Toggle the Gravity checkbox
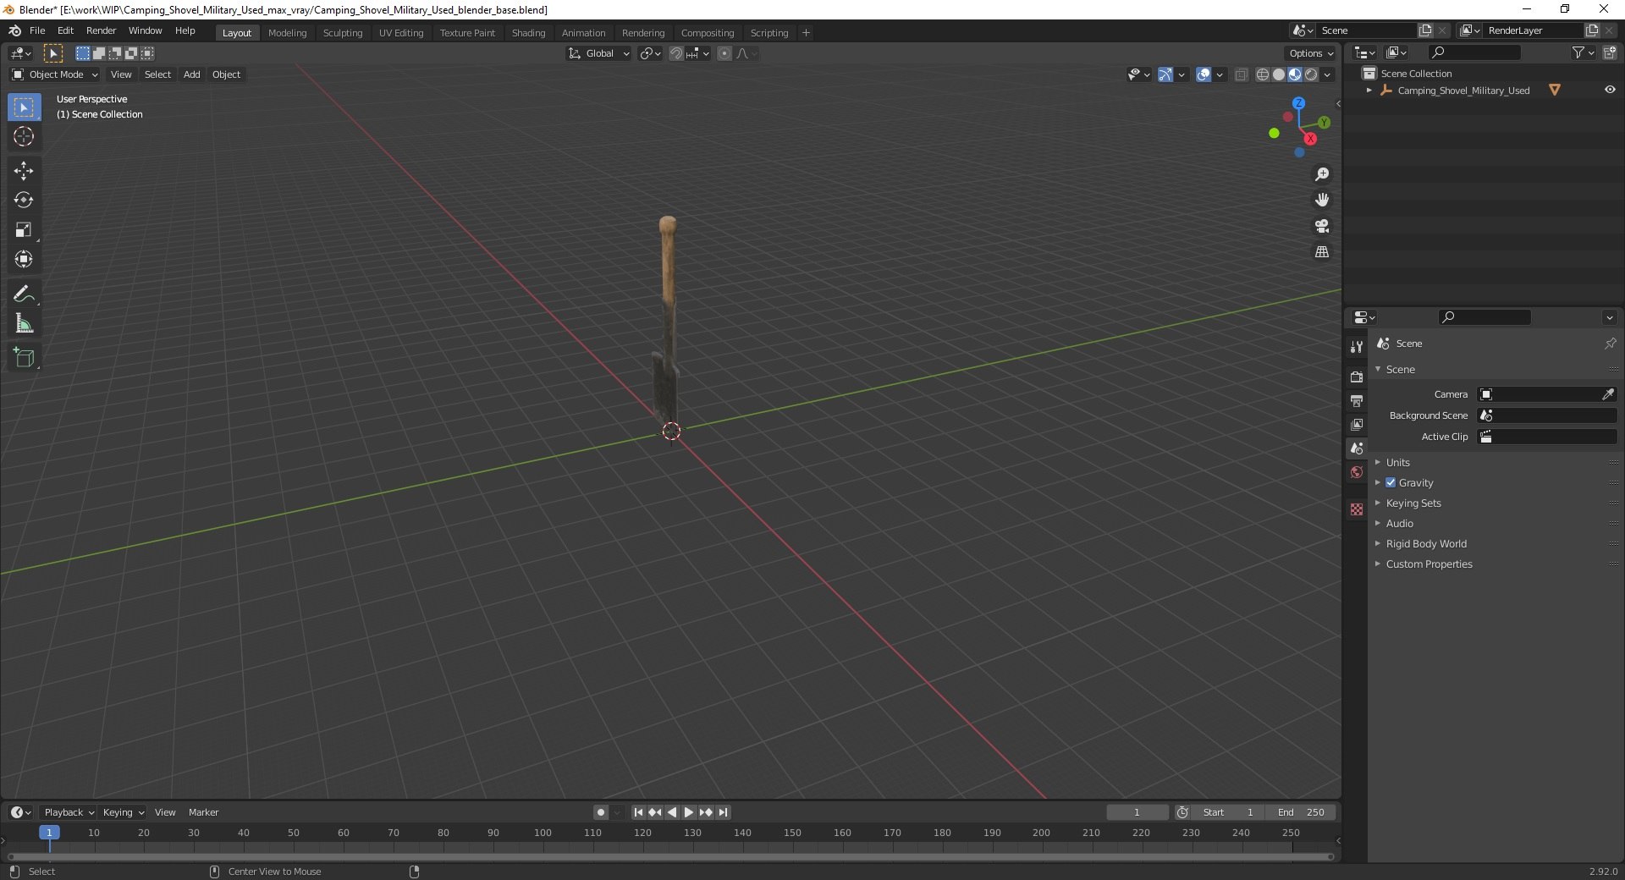 (1391, 483)
